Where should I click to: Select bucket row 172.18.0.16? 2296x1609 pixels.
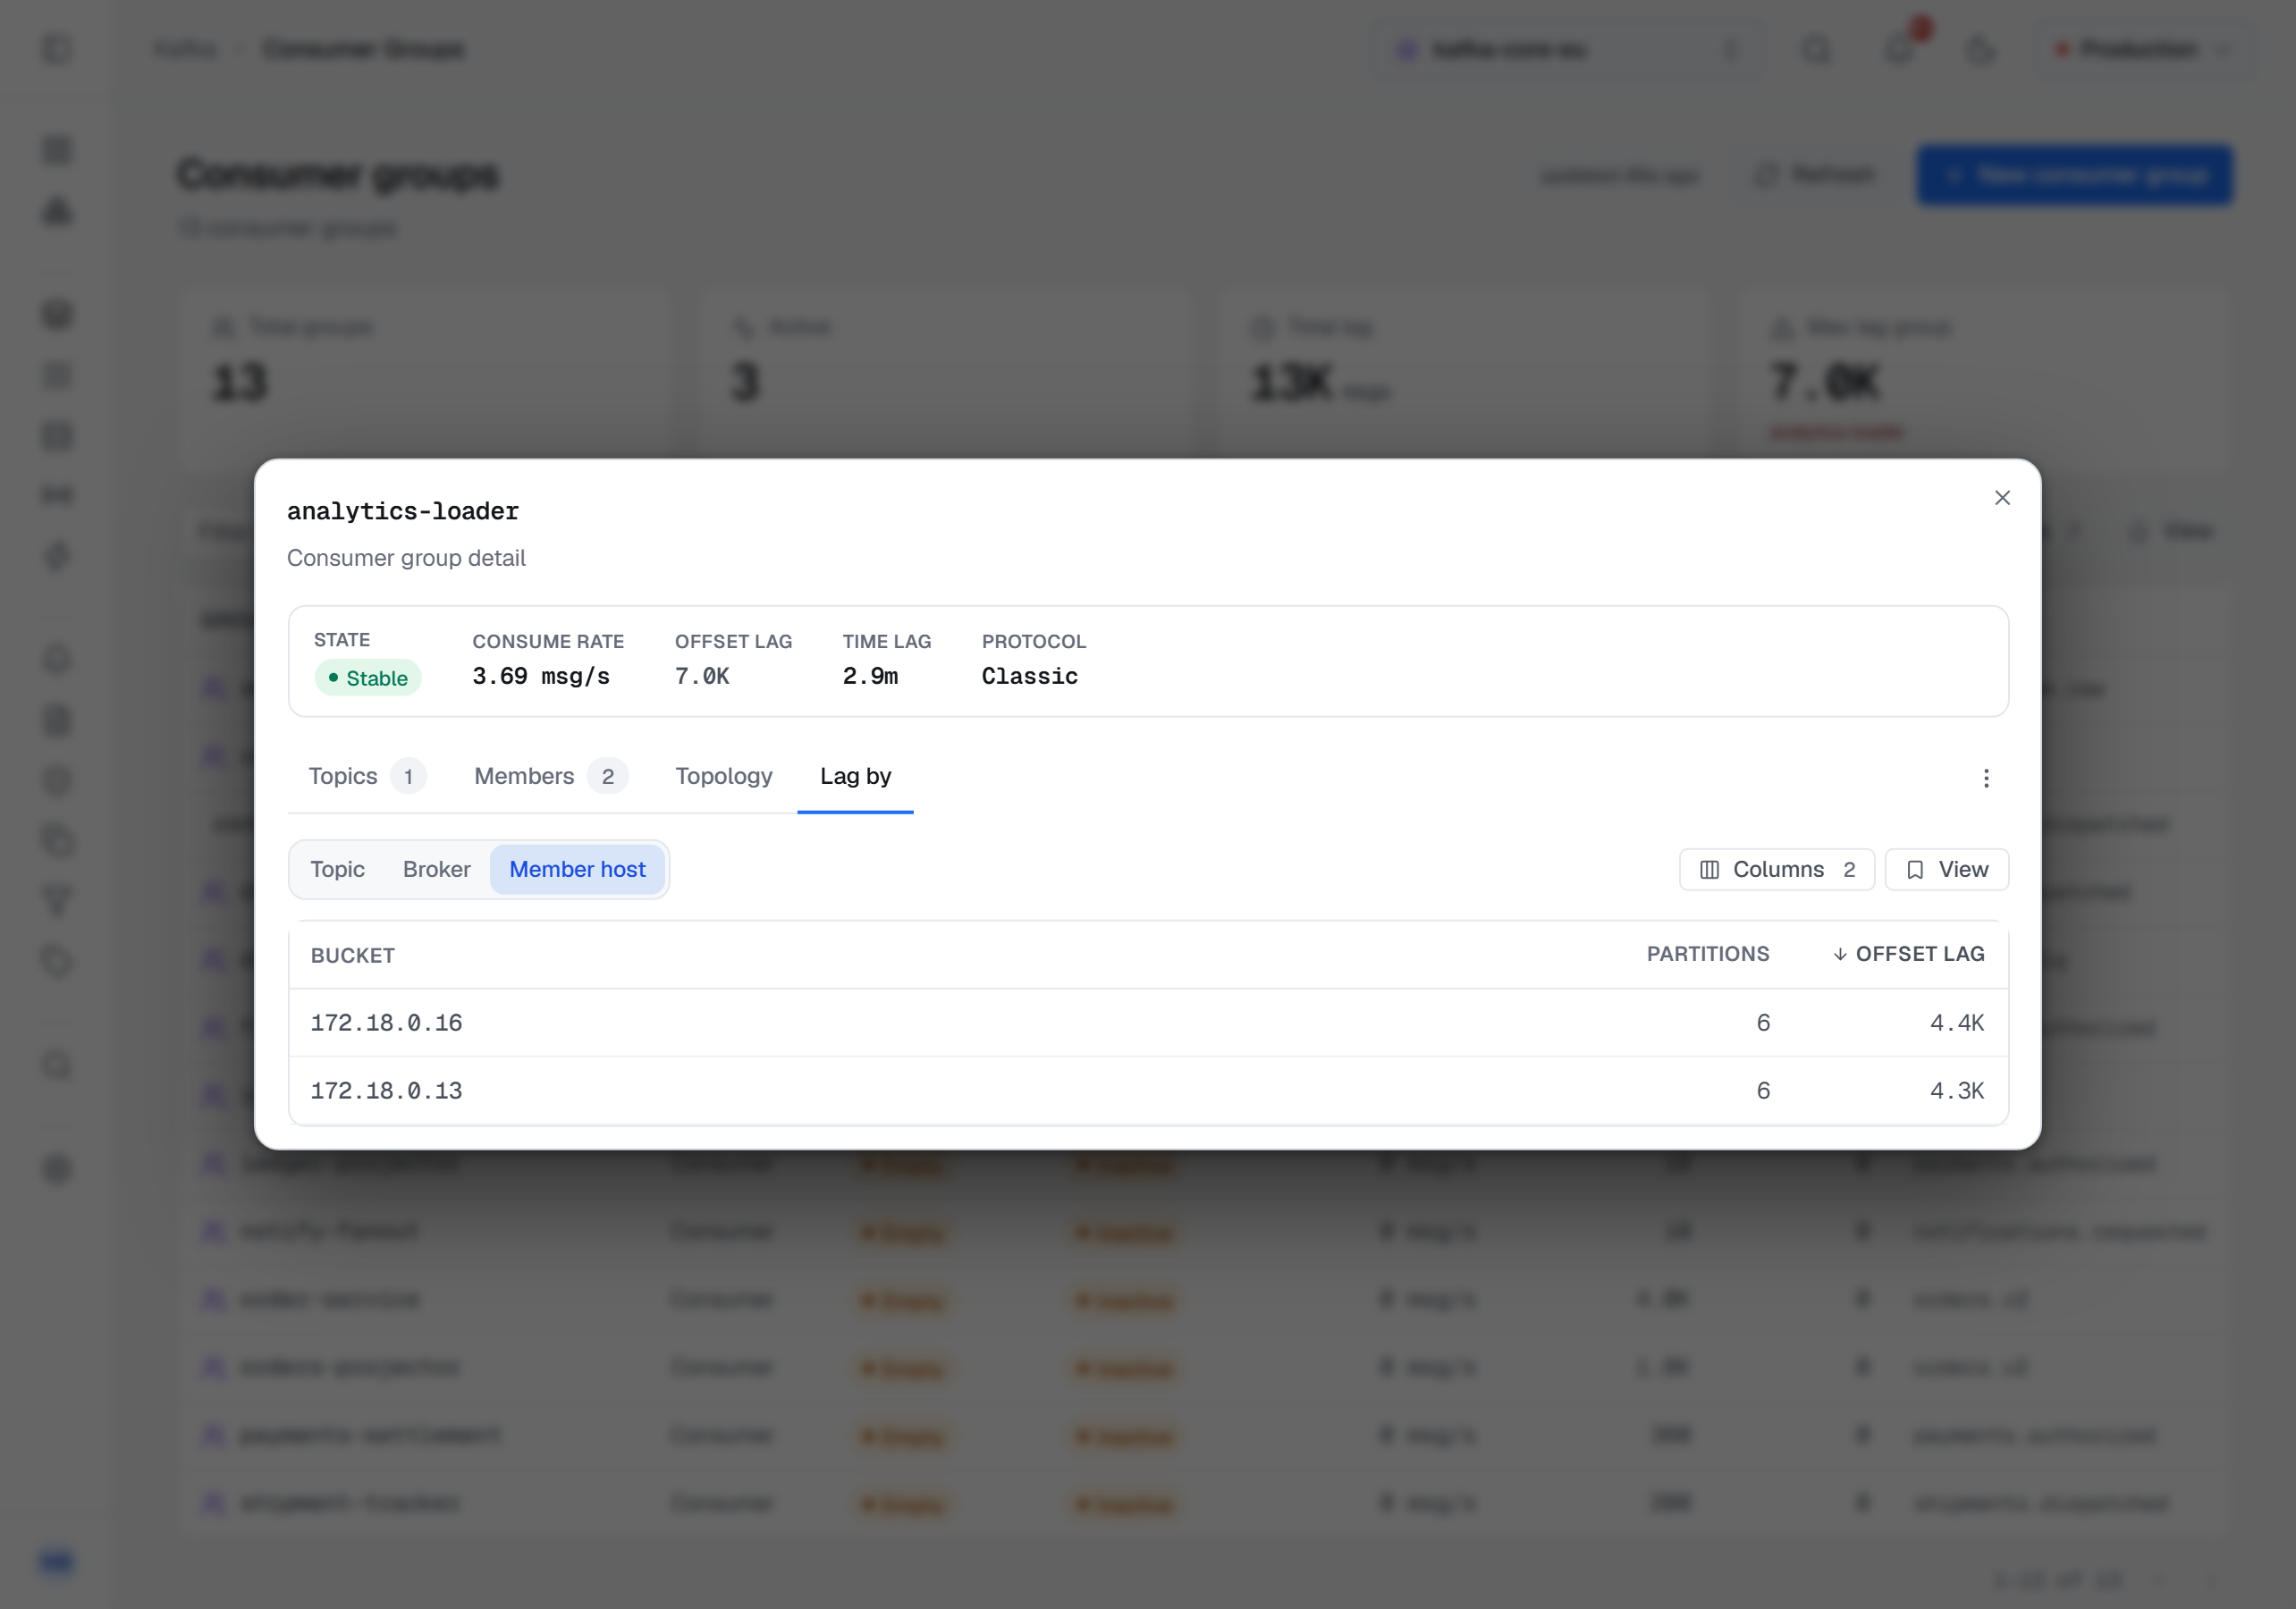click(x=1148, y=1023)
